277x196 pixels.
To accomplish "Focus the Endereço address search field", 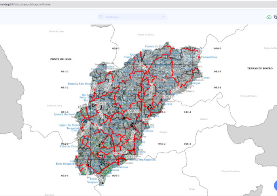I will pos(131,17).
